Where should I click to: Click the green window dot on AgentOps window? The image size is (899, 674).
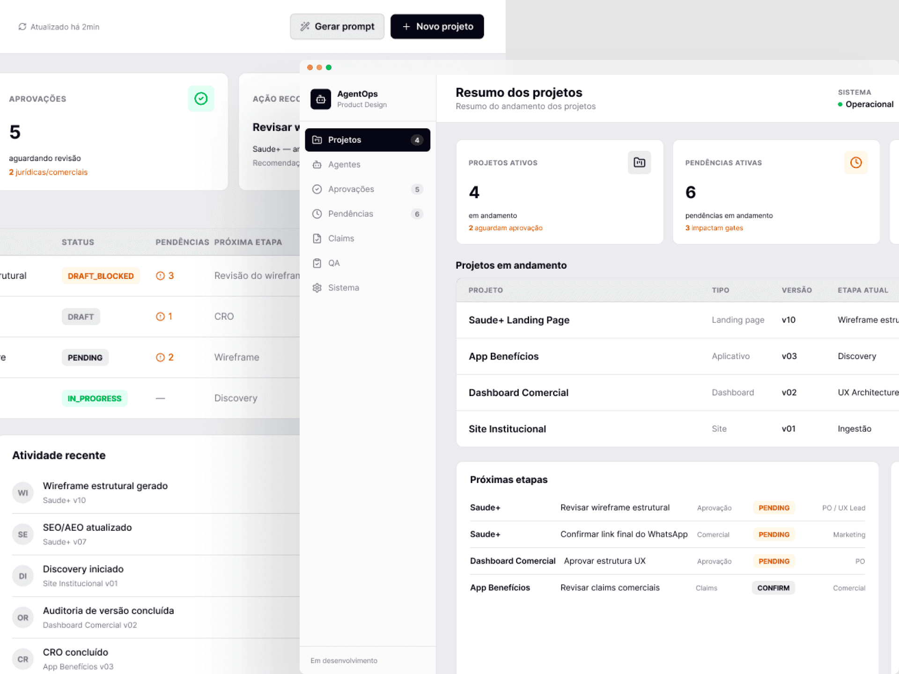tap(329, 67)
